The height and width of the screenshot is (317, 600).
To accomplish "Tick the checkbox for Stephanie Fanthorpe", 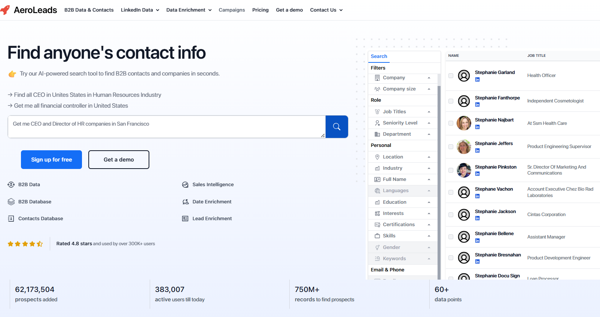I will pyautogui.click(x=451, y=101).
